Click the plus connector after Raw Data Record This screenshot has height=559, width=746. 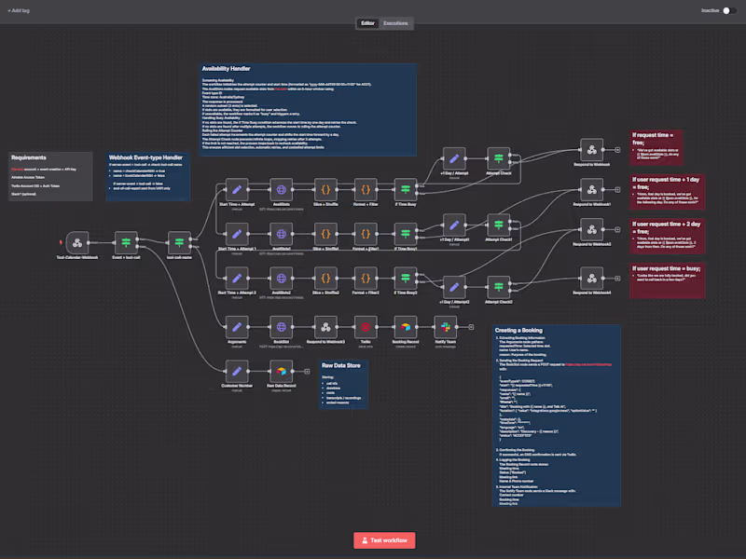pos(307,371)
